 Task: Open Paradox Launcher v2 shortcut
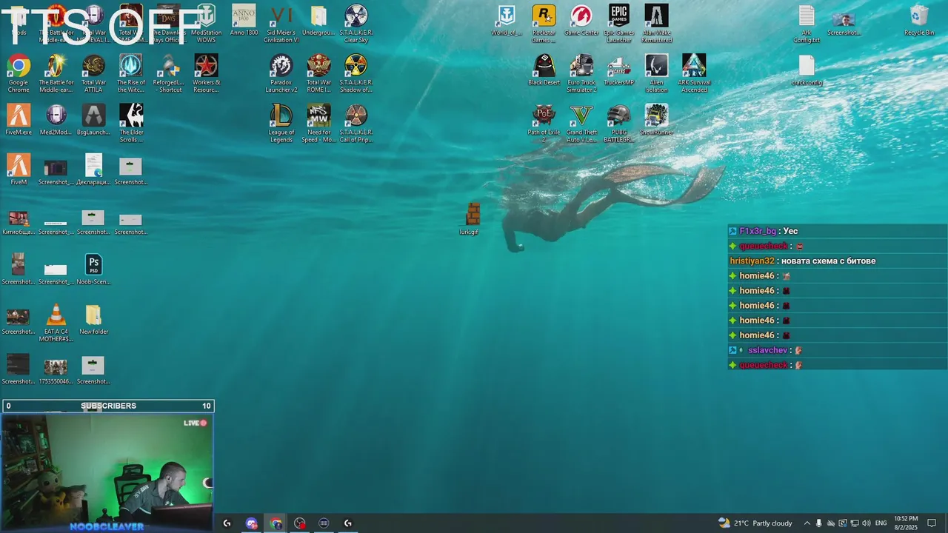(281, 73)
